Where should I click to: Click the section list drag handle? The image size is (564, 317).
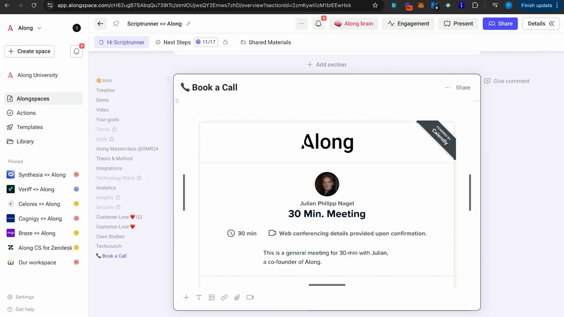pyautogui.click(x=167, y=79)
